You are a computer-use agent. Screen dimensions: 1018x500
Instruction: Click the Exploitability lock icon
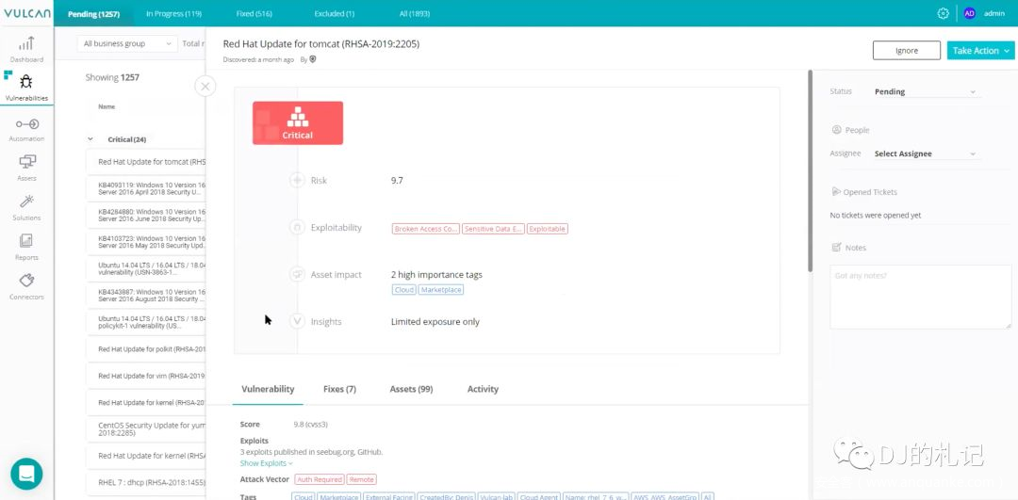click(297, 228)
